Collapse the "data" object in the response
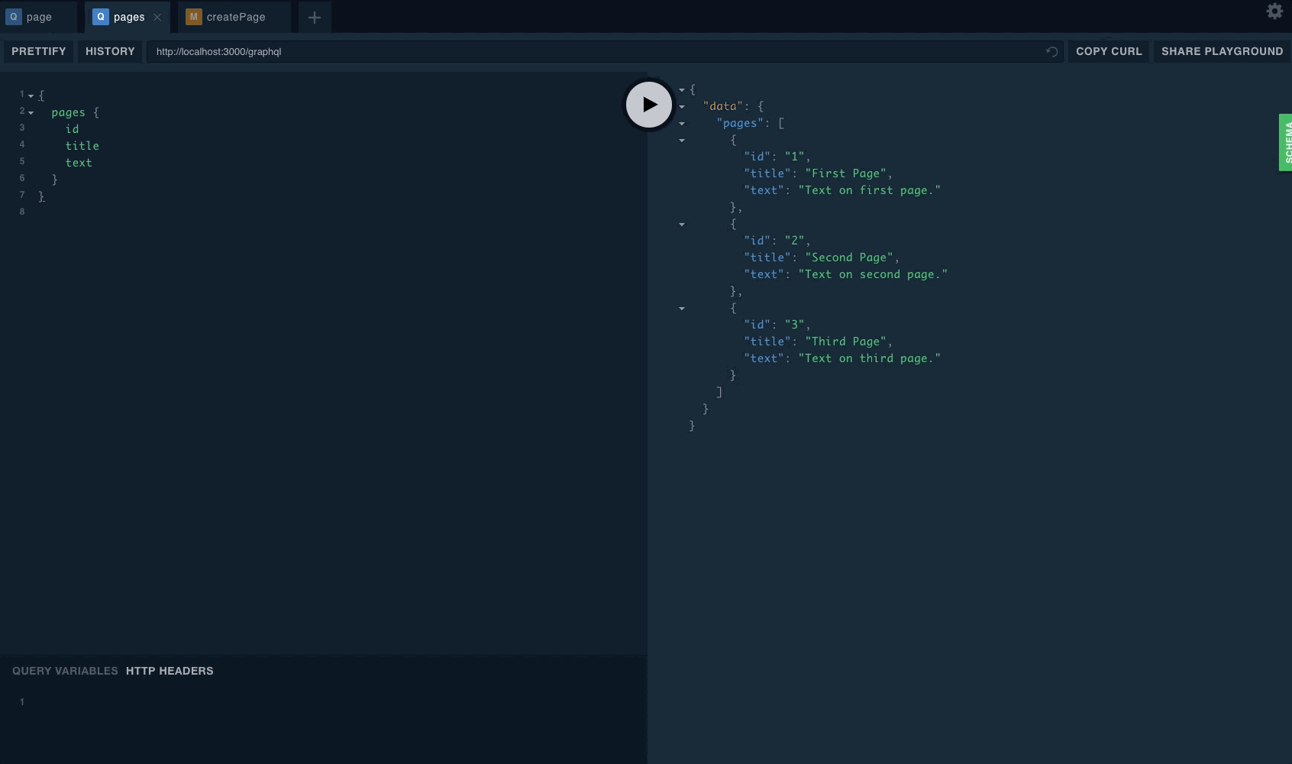 click(x=682, y=107)
